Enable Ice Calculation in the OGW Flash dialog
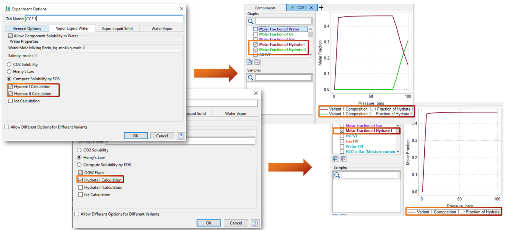Screen dimensions: 505x230 point(81,195)
